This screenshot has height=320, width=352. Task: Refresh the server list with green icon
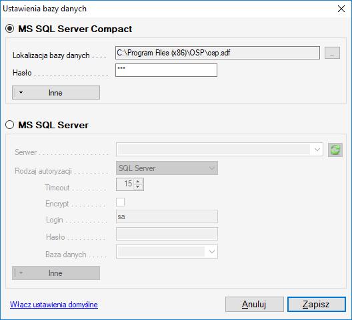click(335, 150)
